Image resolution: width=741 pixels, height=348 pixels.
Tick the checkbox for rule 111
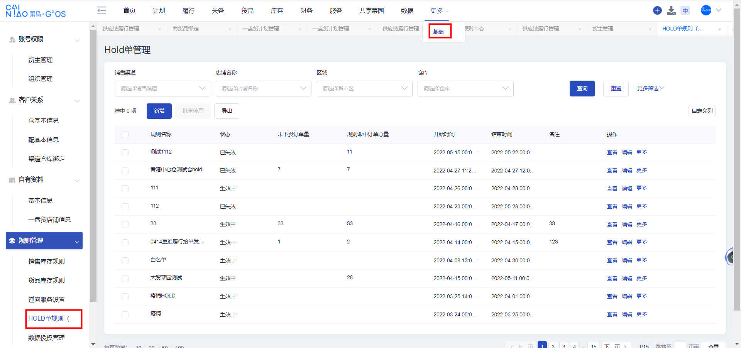125,189
